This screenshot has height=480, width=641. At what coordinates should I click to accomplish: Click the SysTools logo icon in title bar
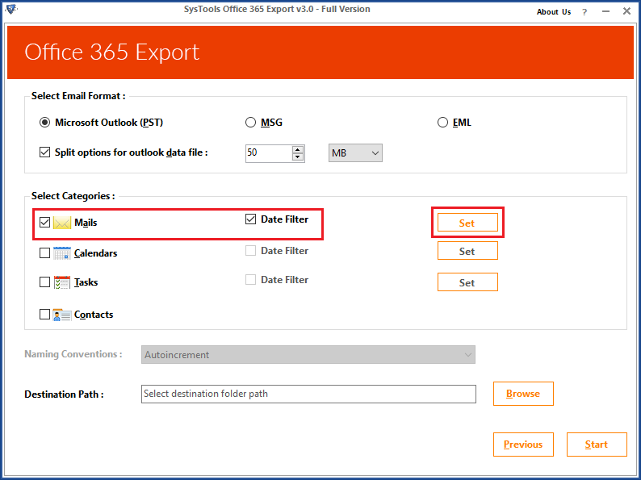point(10,9)
